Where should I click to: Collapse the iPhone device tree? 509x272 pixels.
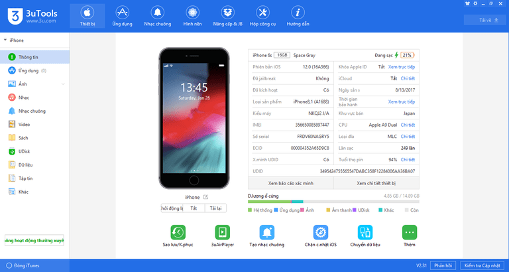5,40
